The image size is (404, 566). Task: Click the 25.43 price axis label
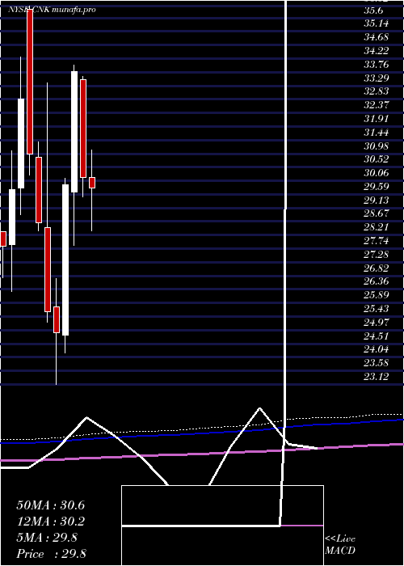[x=377, y=309]
